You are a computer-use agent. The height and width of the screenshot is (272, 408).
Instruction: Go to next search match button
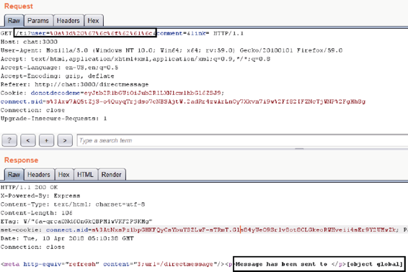[65, 140]
